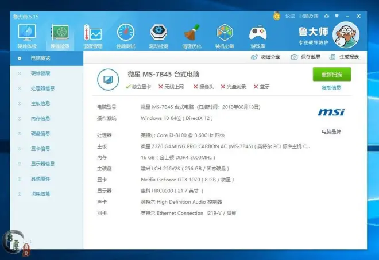Image resolution: width=379 pixels, height=260 pixels.
Task: Select the 硬件检测 hardware detection icon
Action: pyautogui.click(x=60, y=36)
